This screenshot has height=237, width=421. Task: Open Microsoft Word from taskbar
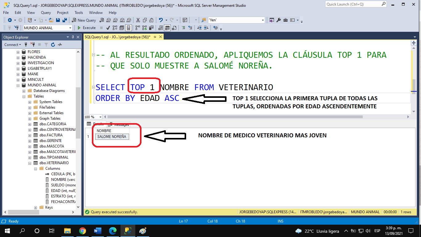(x=97, y=231)
